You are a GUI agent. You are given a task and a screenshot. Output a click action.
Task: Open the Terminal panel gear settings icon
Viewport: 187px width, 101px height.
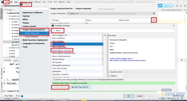coord(182,60)
